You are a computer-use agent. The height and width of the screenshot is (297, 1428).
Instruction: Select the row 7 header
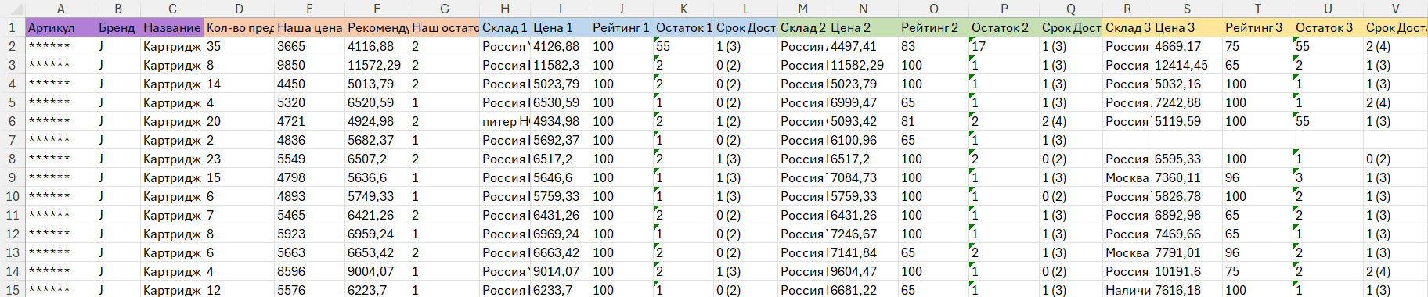coord(13,140)
